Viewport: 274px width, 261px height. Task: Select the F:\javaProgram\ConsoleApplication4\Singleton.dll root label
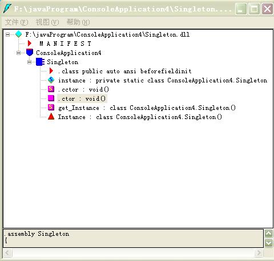click(107, 34)
